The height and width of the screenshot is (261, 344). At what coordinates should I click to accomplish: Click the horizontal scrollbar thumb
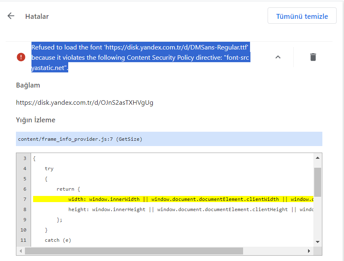[134, 251]
